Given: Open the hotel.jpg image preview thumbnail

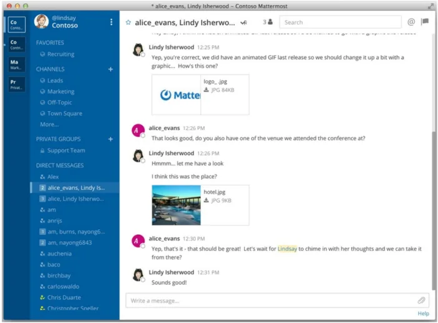Looking at the screenshot, I should tap(176, 205).
